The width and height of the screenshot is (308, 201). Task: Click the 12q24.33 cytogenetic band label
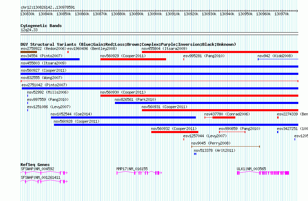[29, 30]
